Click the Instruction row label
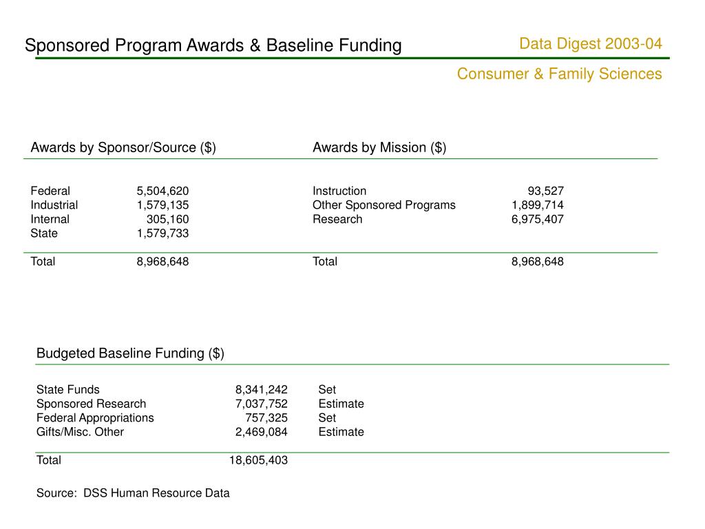 (339, 191)
